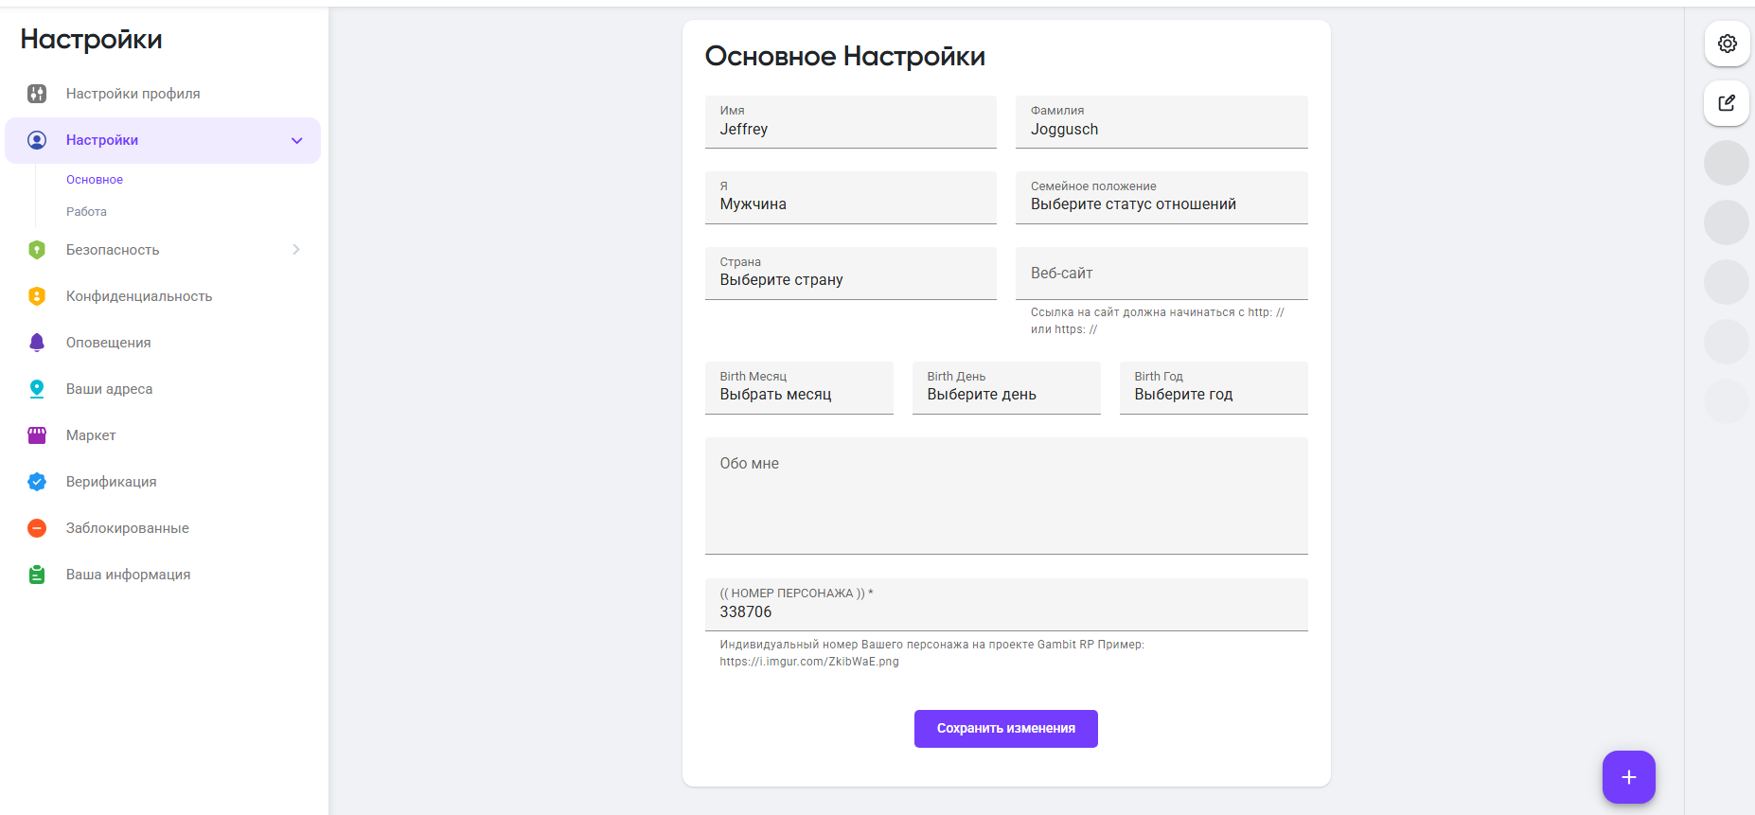The image size is (1755, 815).
Task: Click the addresses location pin icon
Action: point(37,389)
